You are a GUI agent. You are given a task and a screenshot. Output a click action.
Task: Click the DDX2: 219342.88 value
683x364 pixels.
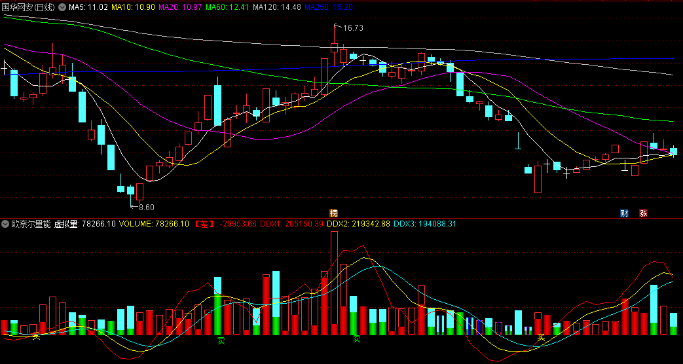[x=358, y=225]
